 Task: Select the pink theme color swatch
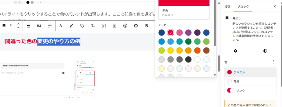coord(180,33)
